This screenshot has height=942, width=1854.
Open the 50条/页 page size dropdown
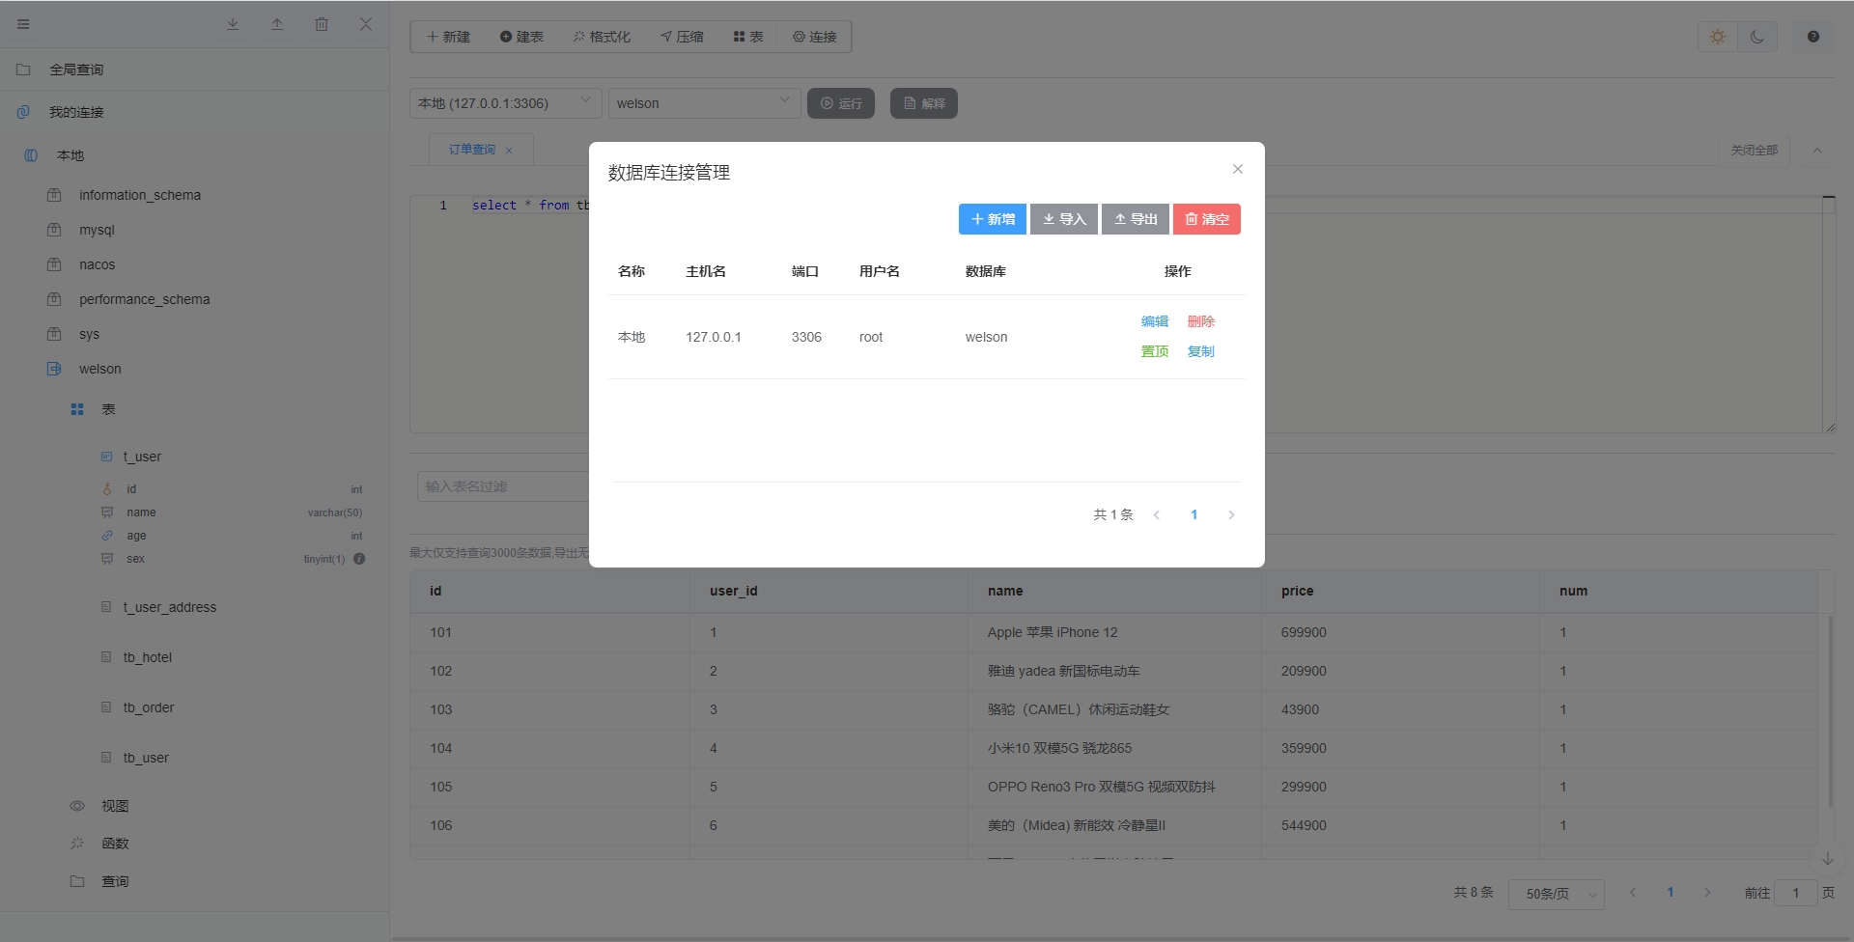(1557, 894)
